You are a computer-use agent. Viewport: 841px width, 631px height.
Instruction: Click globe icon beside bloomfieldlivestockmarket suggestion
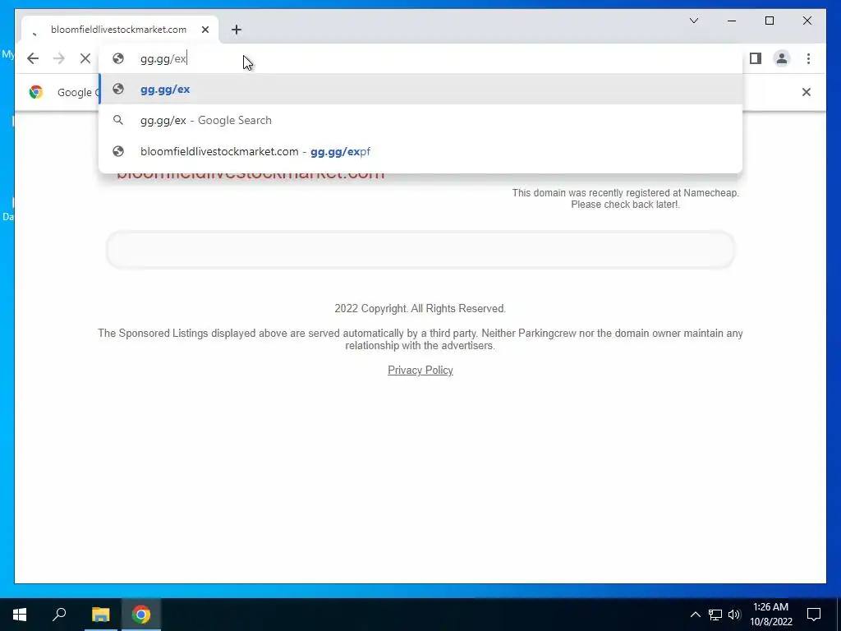pyautogui.click(x=118, y=151)
